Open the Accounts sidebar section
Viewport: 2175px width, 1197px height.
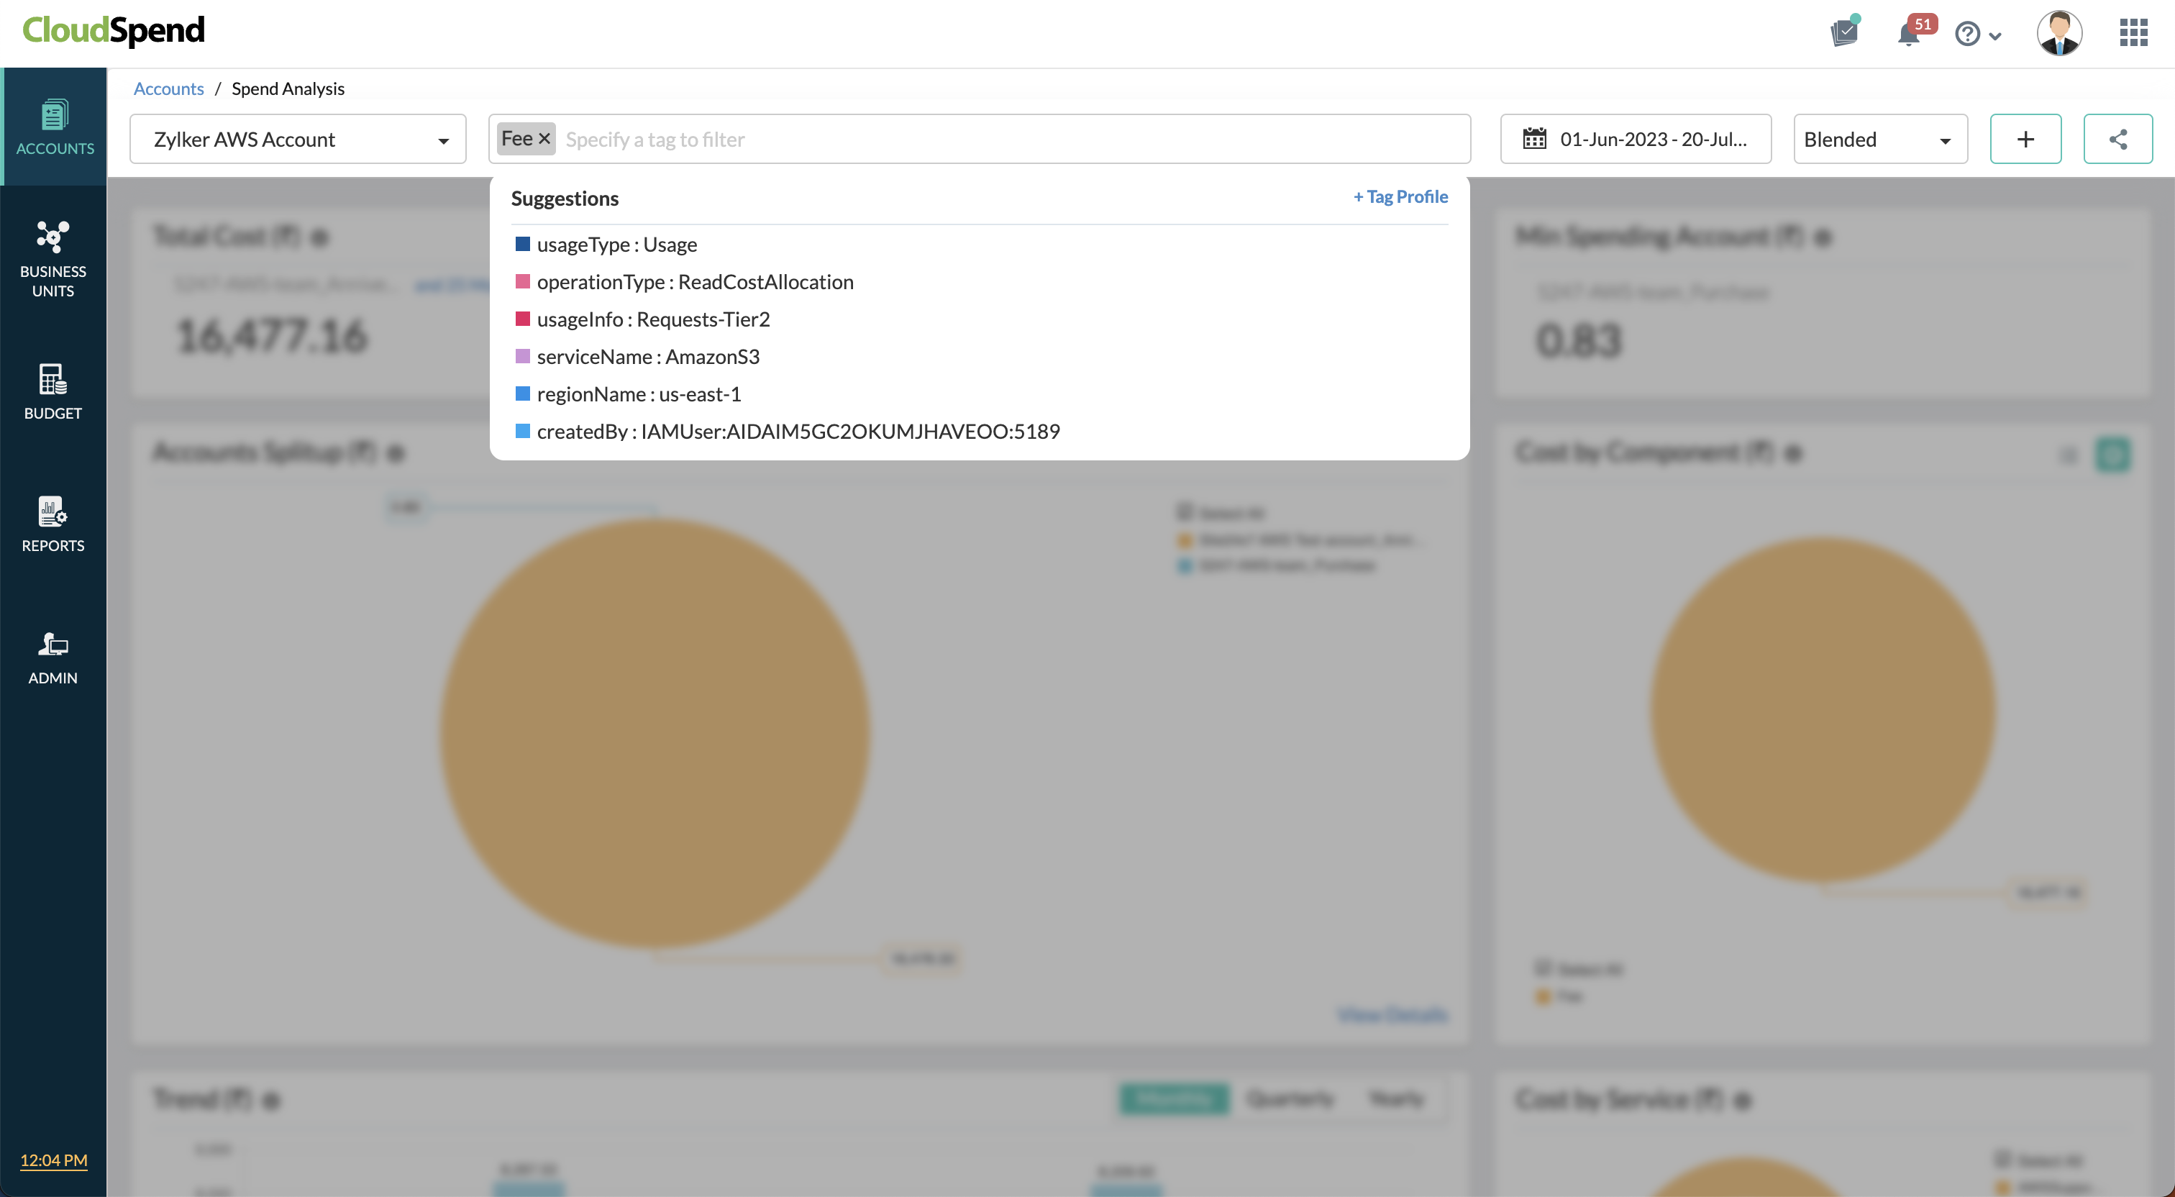54,127
